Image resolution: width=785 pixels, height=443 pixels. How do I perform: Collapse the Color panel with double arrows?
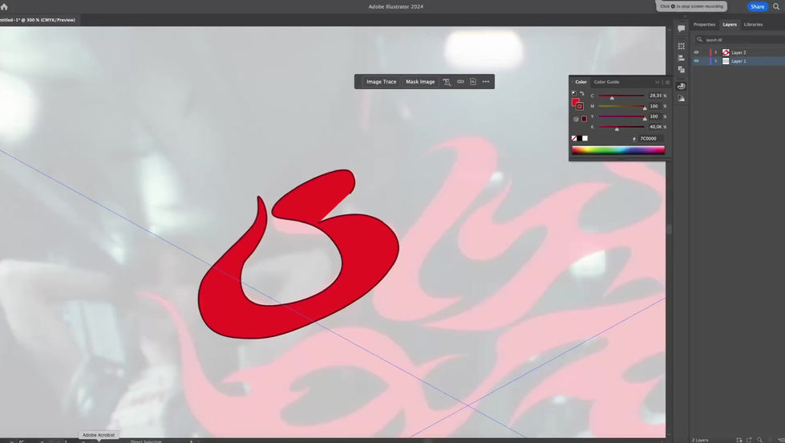pos(657,82)
